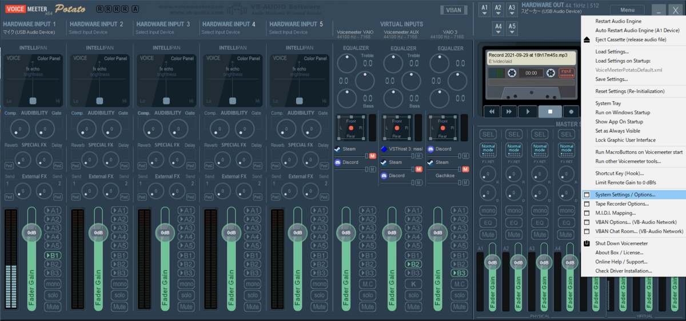Click the Steam icon under Voicemeeter VAIO
This screenshot has height=321, width=686.
pos(338,149)
